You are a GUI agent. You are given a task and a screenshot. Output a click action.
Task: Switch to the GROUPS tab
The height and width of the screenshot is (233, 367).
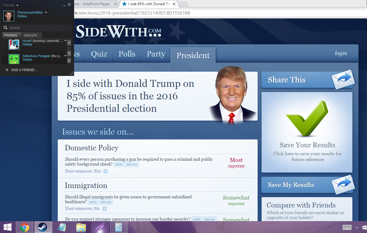(30, 36)
